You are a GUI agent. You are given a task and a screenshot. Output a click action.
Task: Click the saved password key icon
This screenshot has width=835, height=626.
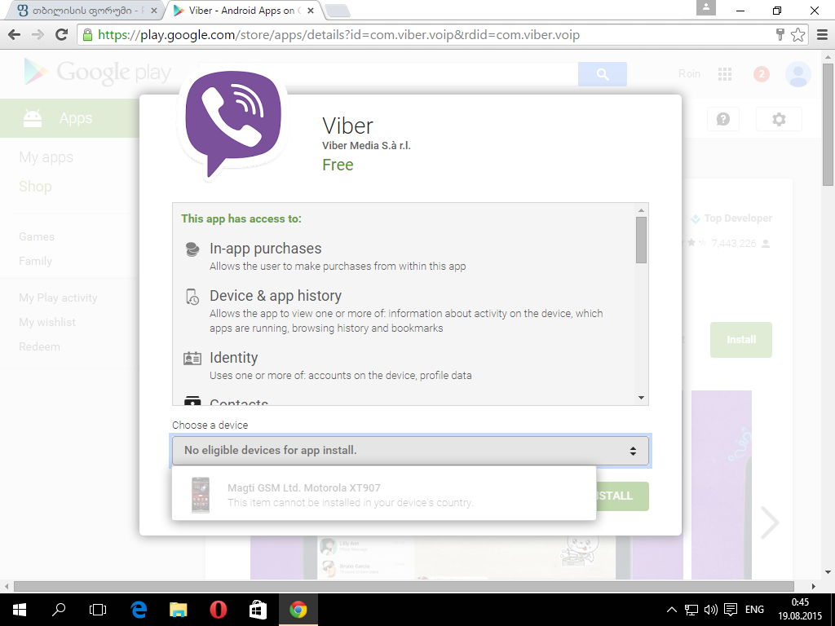point(780,35)
